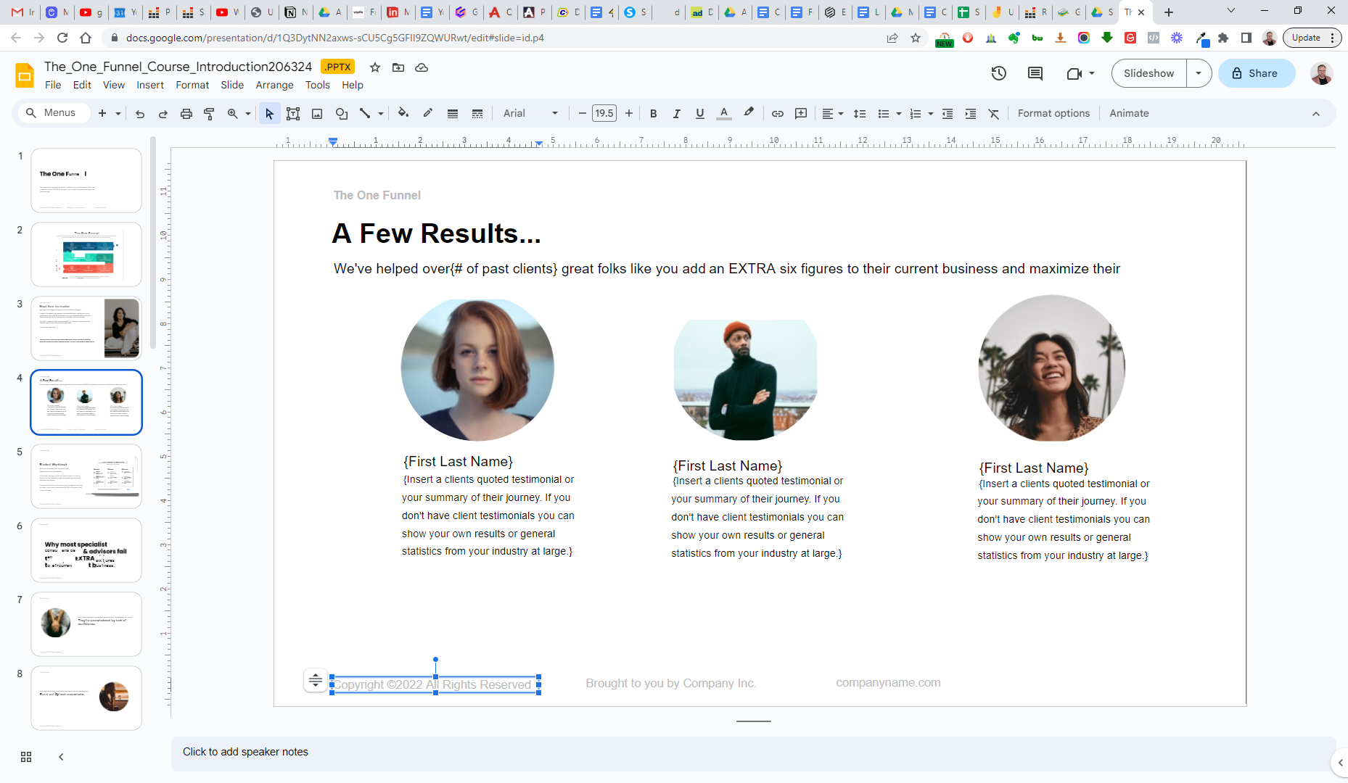1348x783 pixels.
Task: Click Increase indent icon
Action: click(x=971, y=114)
